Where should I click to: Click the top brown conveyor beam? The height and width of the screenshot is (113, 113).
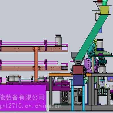34,49
